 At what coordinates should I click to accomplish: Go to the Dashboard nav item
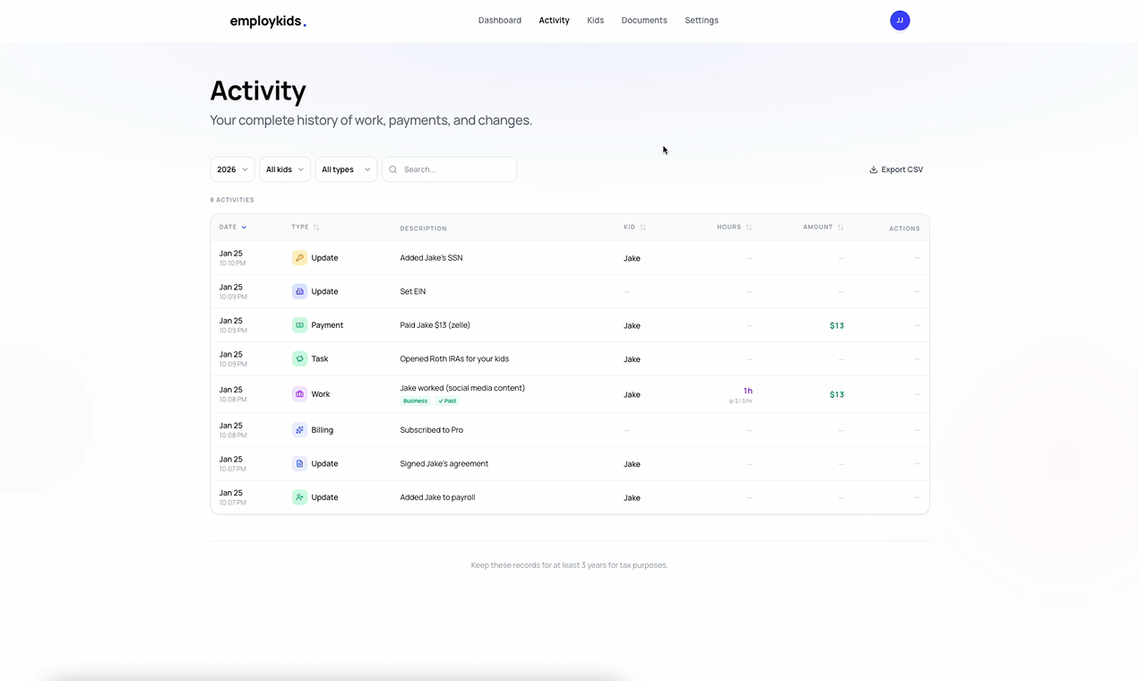500,21
